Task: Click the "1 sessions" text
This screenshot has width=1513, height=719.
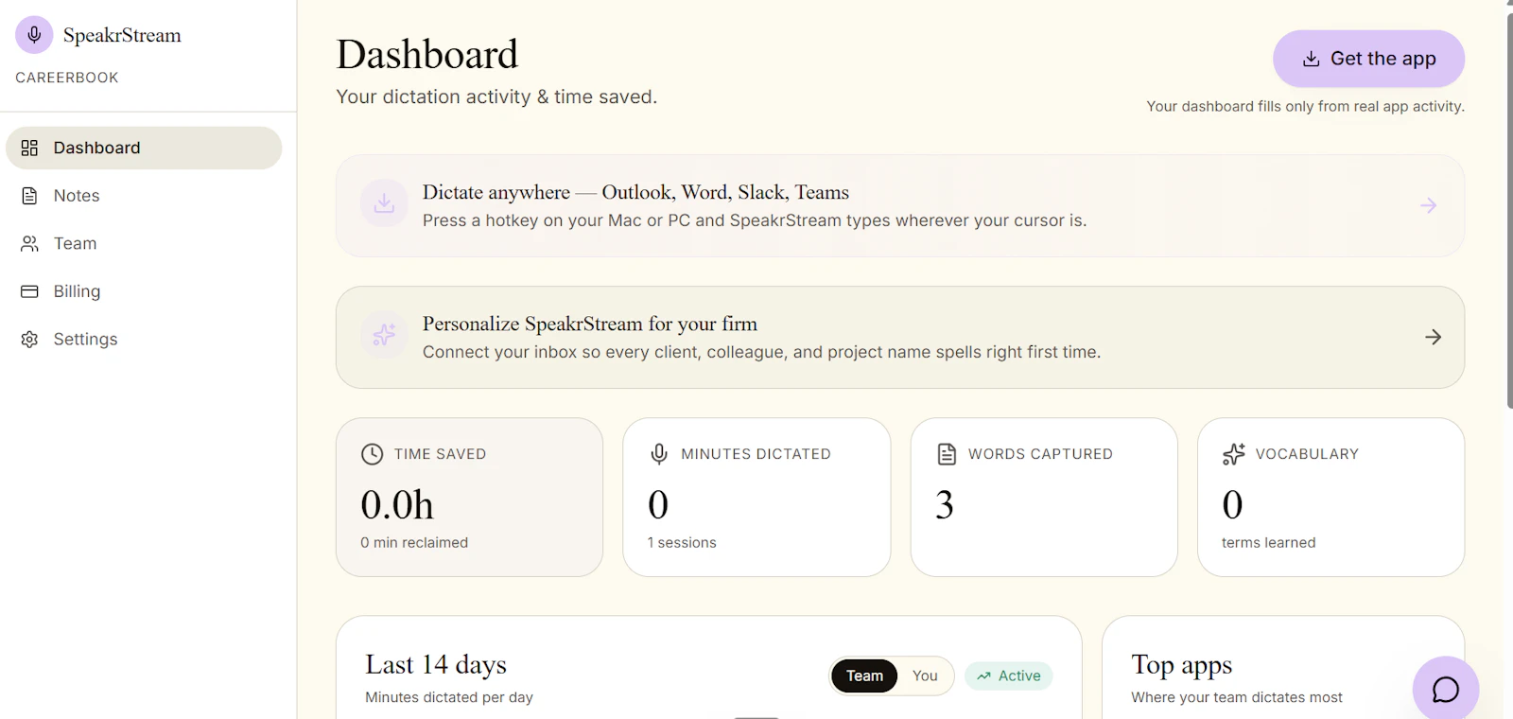Action: pos(682,542)
